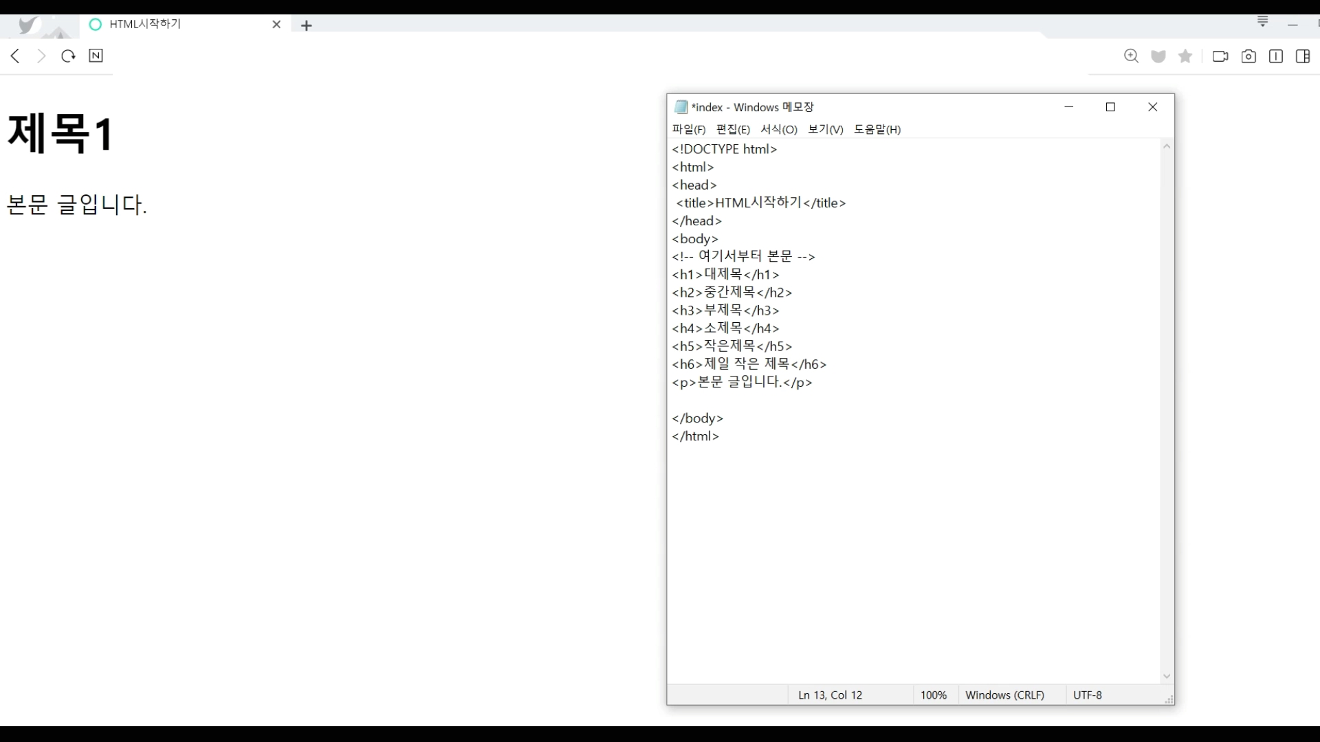Click the gray shield icon in toolbar
The image size is (1320, 742).
click(1158, 56)
